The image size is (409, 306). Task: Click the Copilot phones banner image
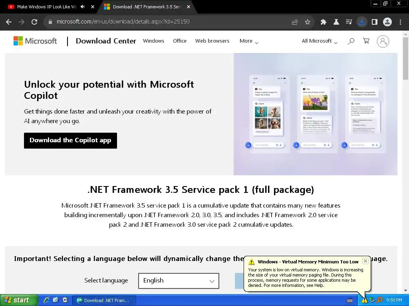(x=316, y=114)
